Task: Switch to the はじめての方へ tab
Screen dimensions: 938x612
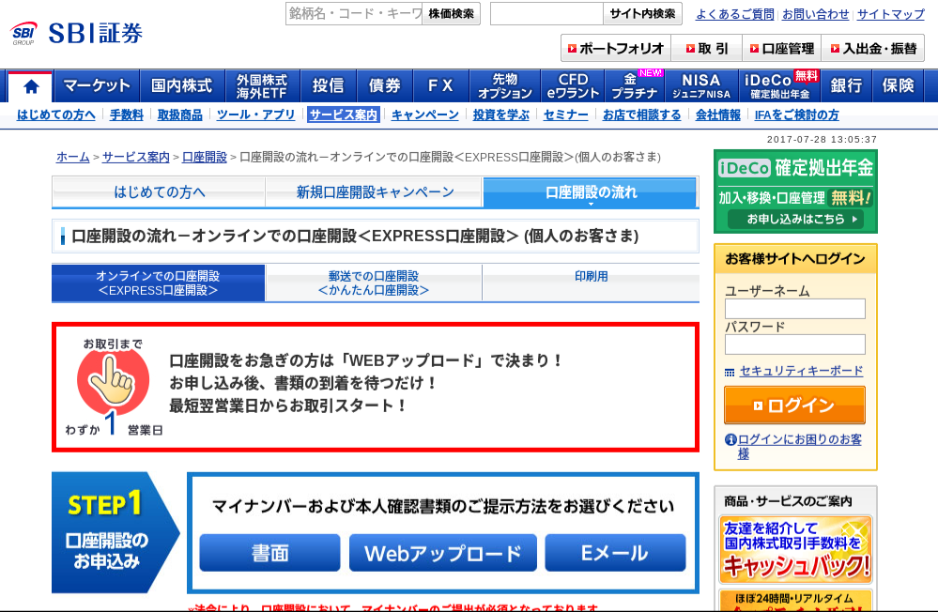Action: tap(159, 192)
